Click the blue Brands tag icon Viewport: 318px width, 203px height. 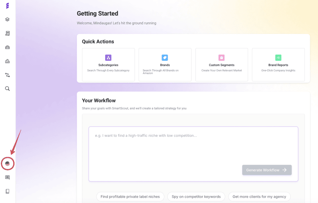click(x=165, y=58)
